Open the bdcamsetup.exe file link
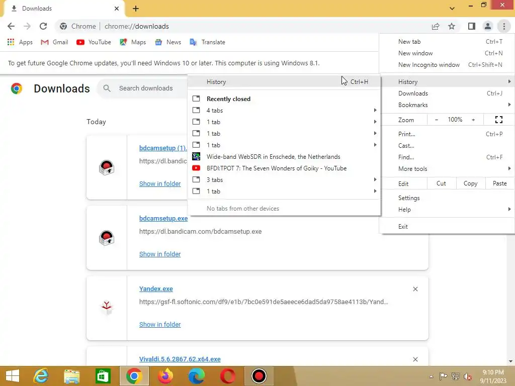Image resolution: width=515 pixels, height=386 pixels. 163,218
